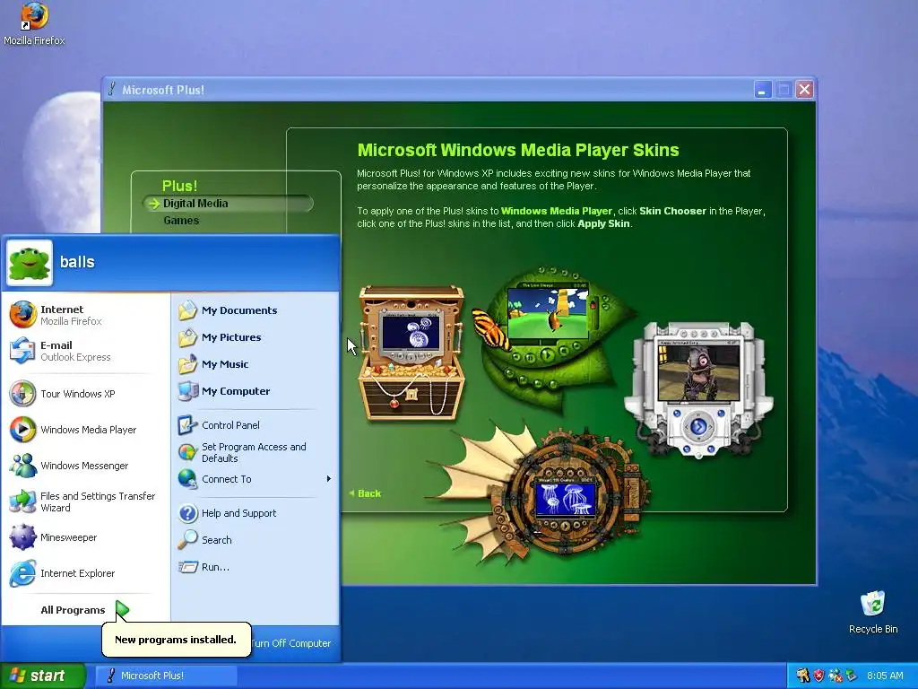
Task: Click the frog user account picture
Action: point(30,263)
